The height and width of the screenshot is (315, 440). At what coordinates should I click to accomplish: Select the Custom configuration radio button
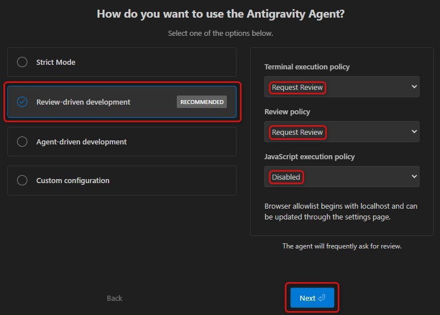pyautogui.click(x=22, y=180)
